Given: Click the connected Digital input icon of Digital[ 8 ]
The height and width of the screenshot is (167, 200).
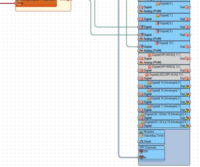Looking at the screenshot, I should pyautogui.click(x=141, y=27).
